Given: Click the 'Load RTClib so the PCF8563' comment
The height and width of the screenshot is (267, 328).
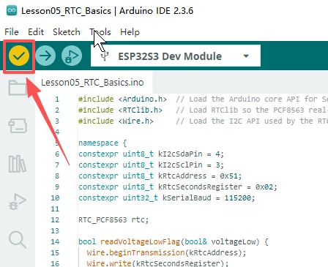Looking at the screenshot, I should coord(252,110).
